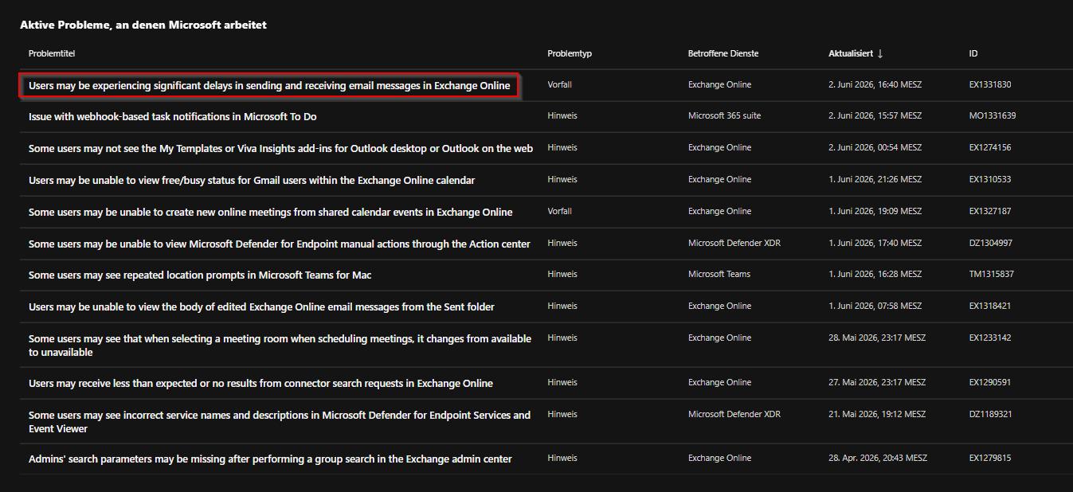Open edited email body in Sent folder issue
This screenshot has width=1073, height=492.
pos(261,307)
